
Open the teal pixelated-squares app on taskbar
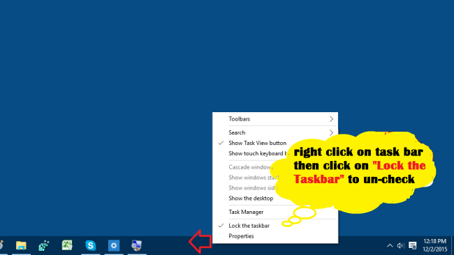click(44, 245)
